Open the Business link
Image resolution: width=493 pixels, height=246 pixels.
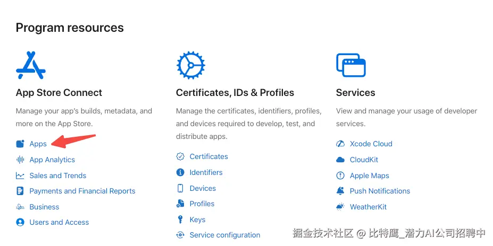[44, 207]
